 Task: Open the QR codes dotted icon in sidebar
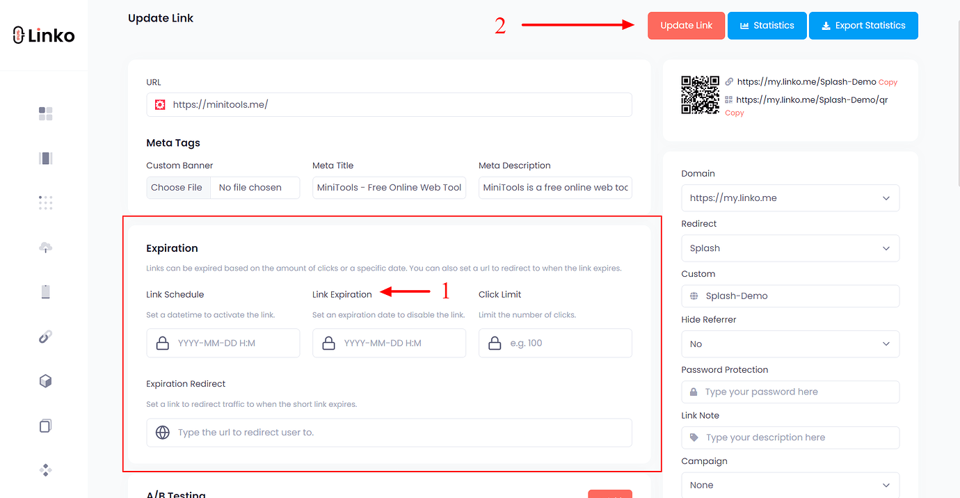coord(45,202)
